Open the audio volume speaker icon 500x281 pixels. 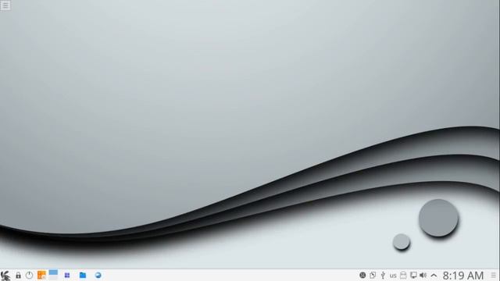(x=423, y=276)
